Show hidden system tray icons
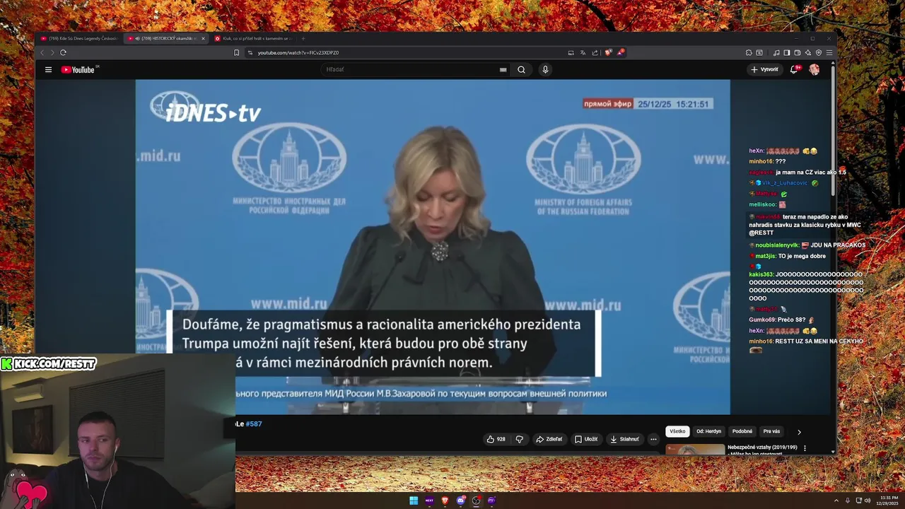The image size is (905, 509). pos(836,501)
